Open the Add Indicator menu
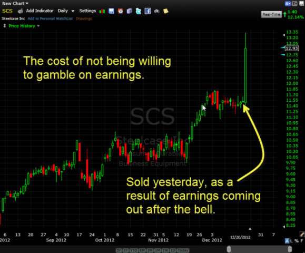The width and height of the screenshot is (305, 253). [40, 11]
